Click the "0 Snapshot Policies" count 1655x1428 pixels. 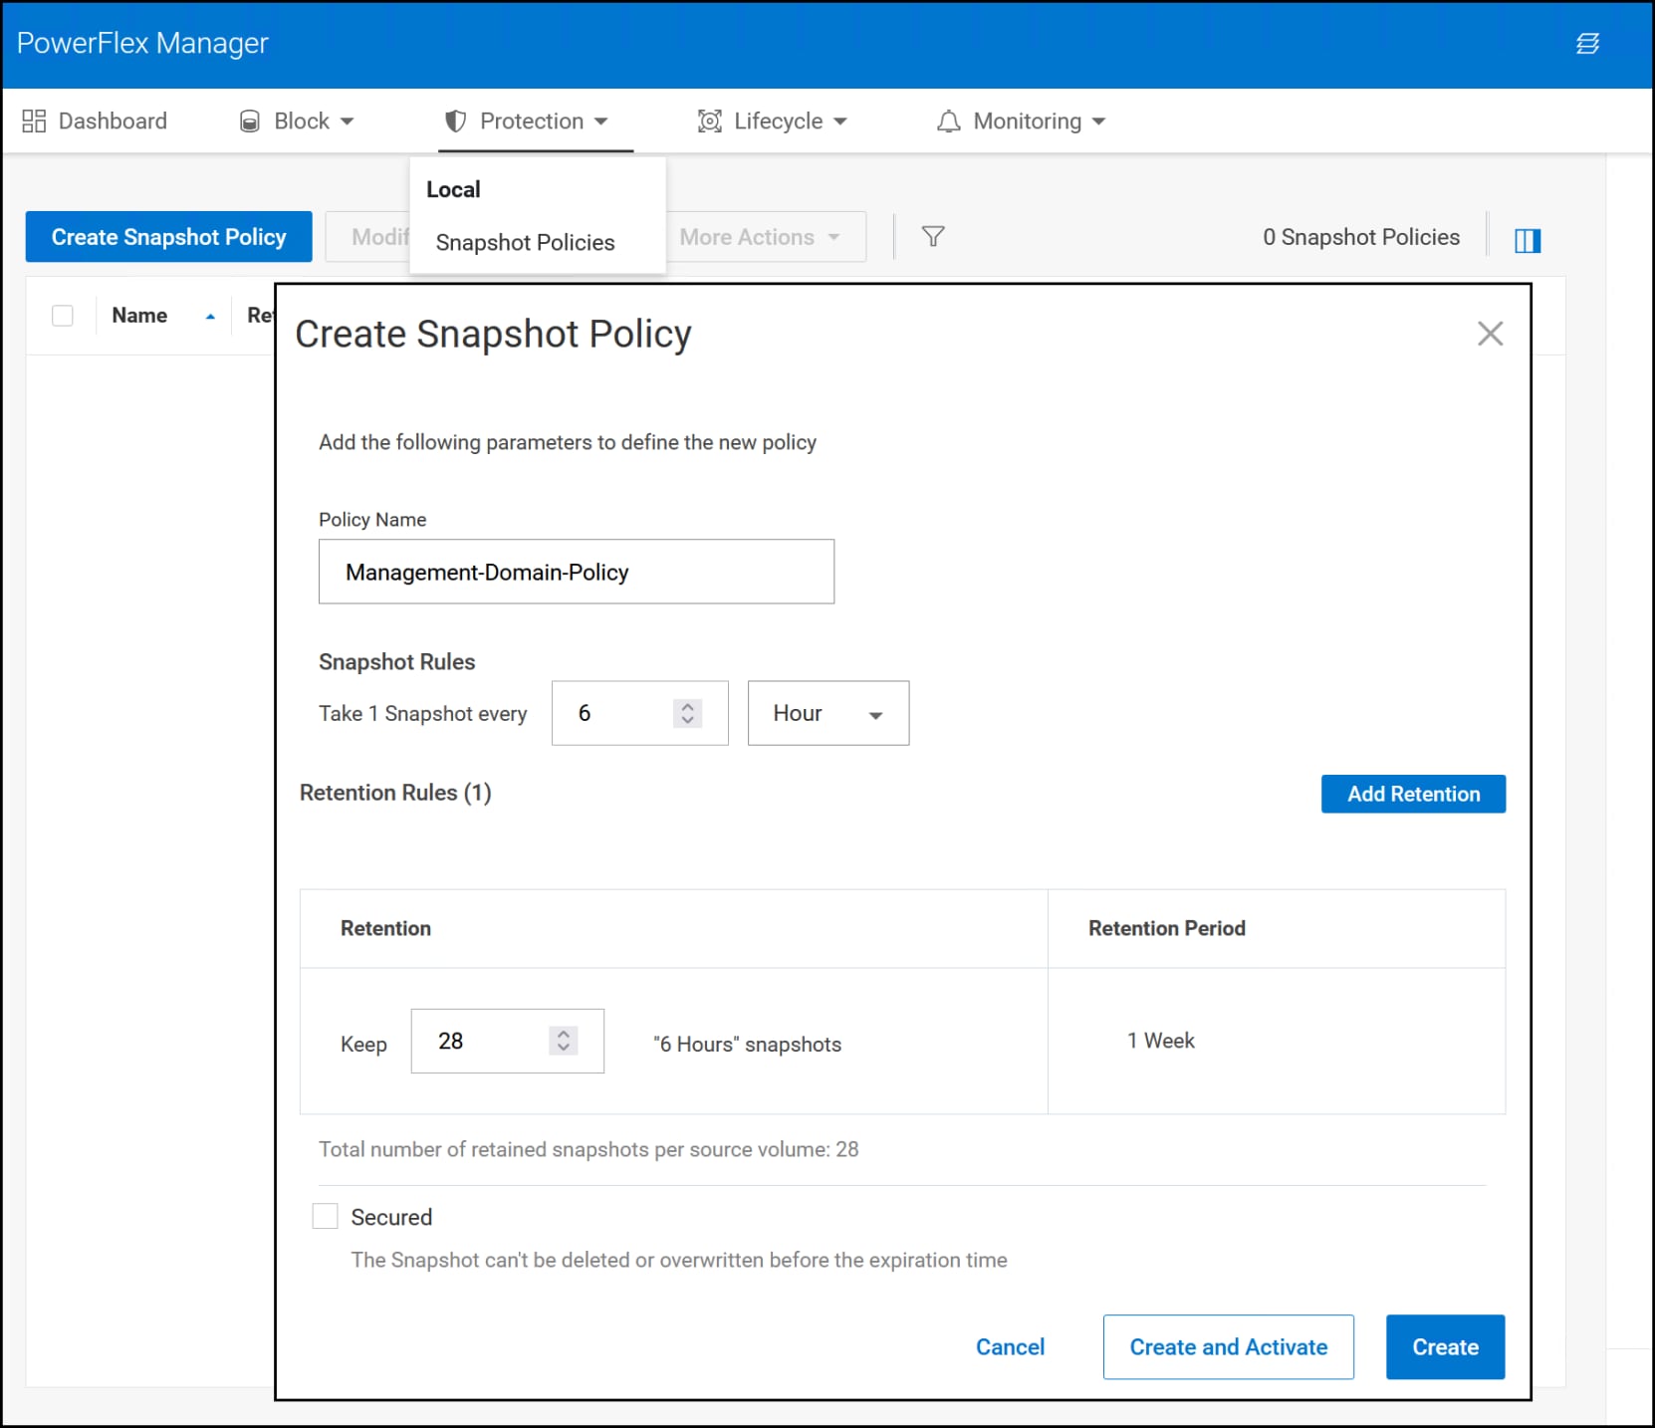(1361, 237)
